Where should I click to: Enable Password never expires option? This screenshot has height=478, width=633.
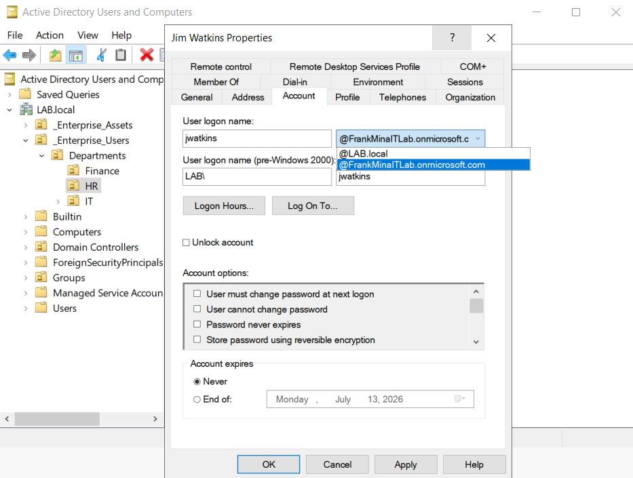[x=197, y=324]
